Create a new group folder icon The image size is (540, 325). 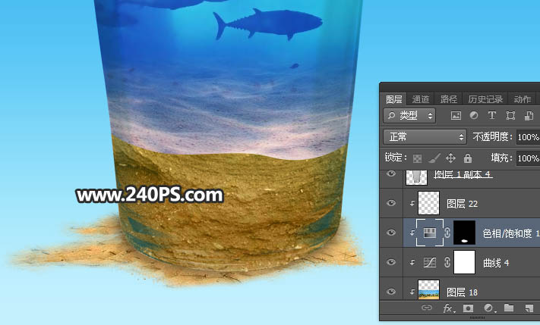tap(509, 308)
